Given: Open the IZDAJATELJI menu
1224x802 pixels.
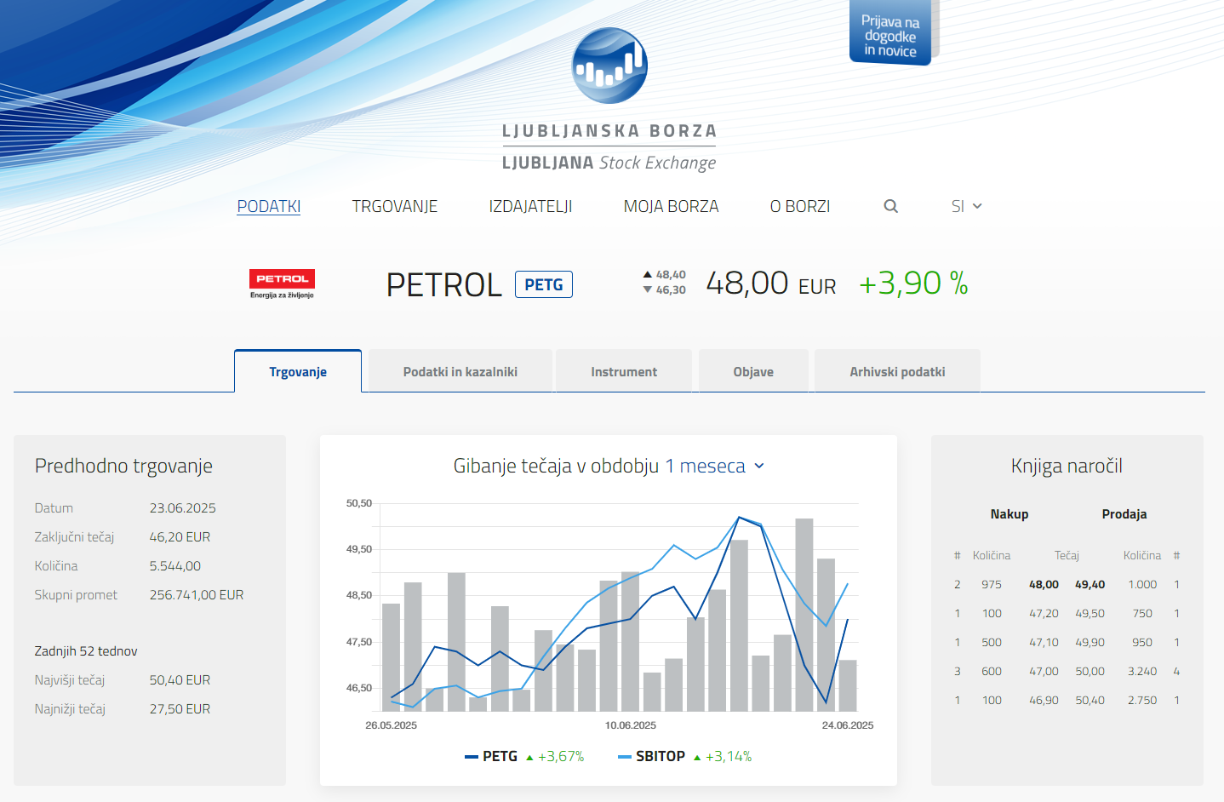Looking at the screenshot, I should (530, 206).
